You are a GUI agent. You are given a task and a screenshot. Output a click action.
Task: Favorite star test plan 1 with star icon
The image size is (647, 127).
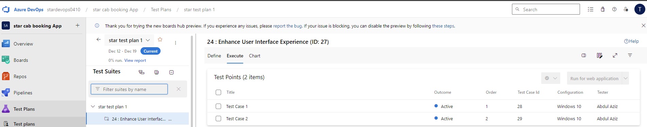point(160,40)
